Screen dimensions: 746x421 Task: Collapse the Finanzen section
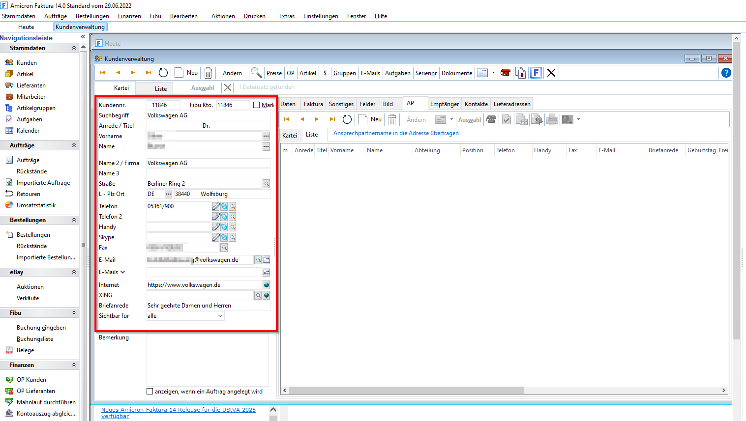pyautogui.click(x=74, y=365)
